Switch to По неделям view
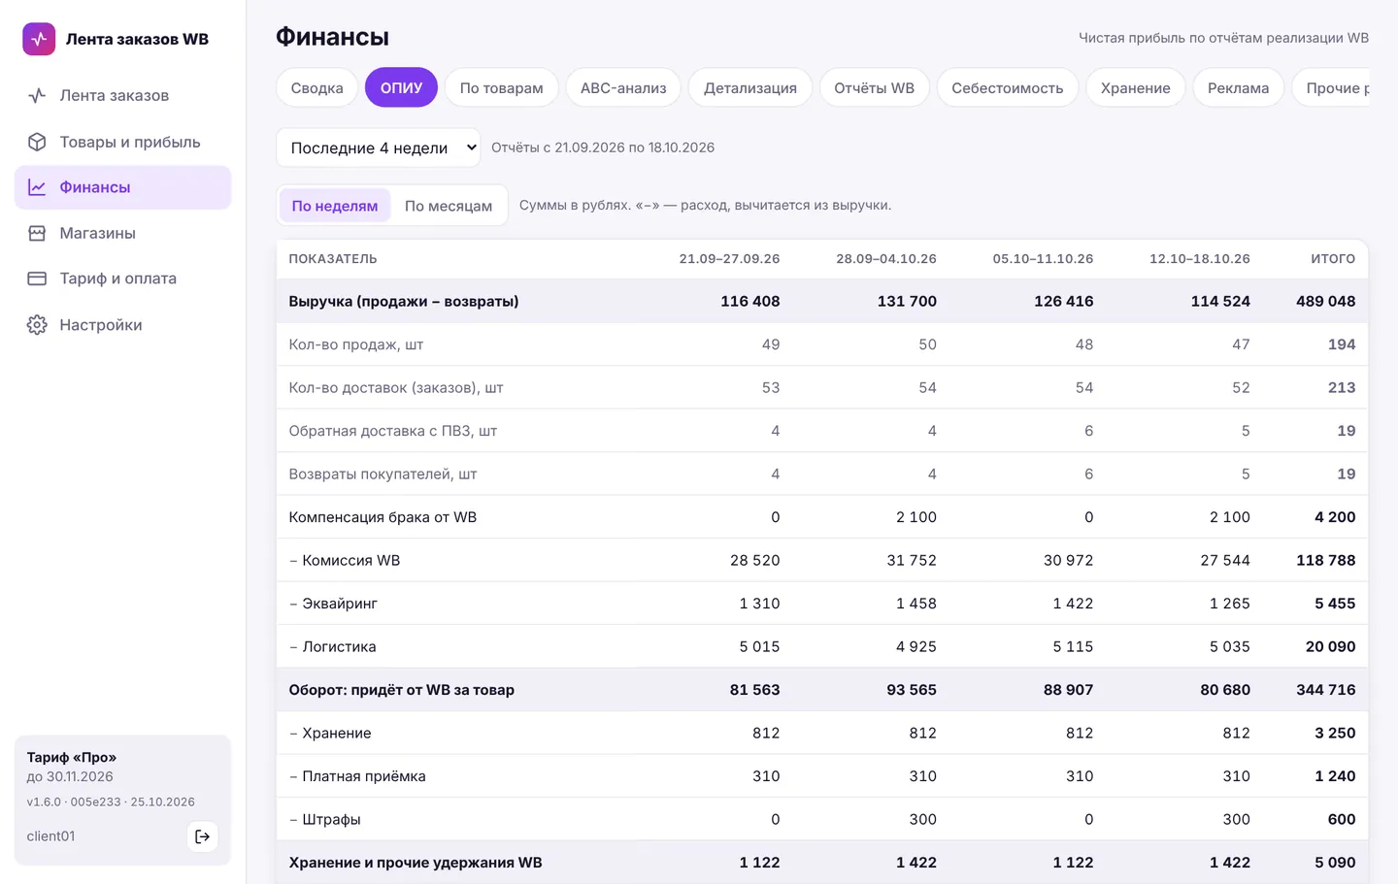This screenshot has width=1398, height=884. tap(335, 206)
